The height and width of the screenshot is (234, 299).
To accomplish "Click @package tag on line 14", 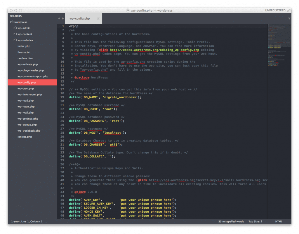I will 82,78.
